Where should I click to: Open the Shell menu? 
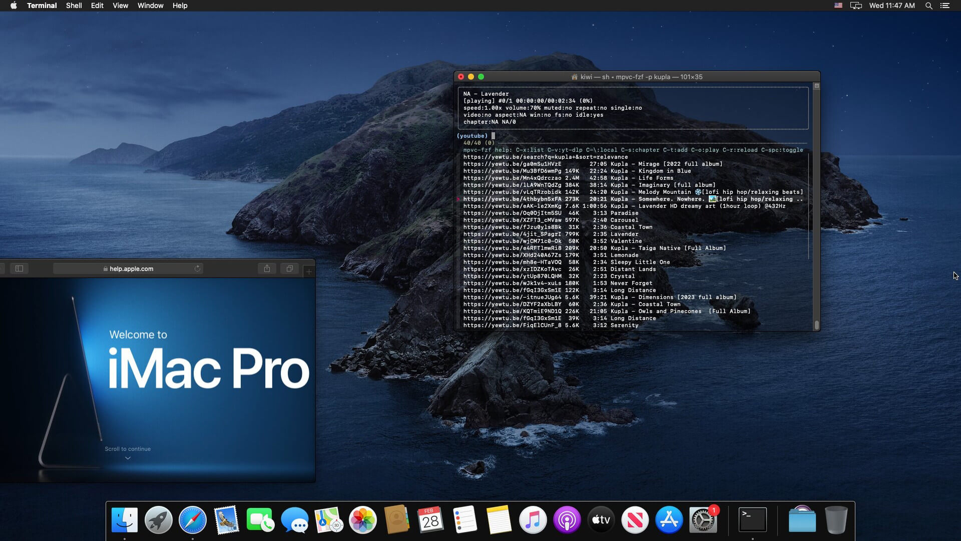pyautogui.click(x=74, y=6)
